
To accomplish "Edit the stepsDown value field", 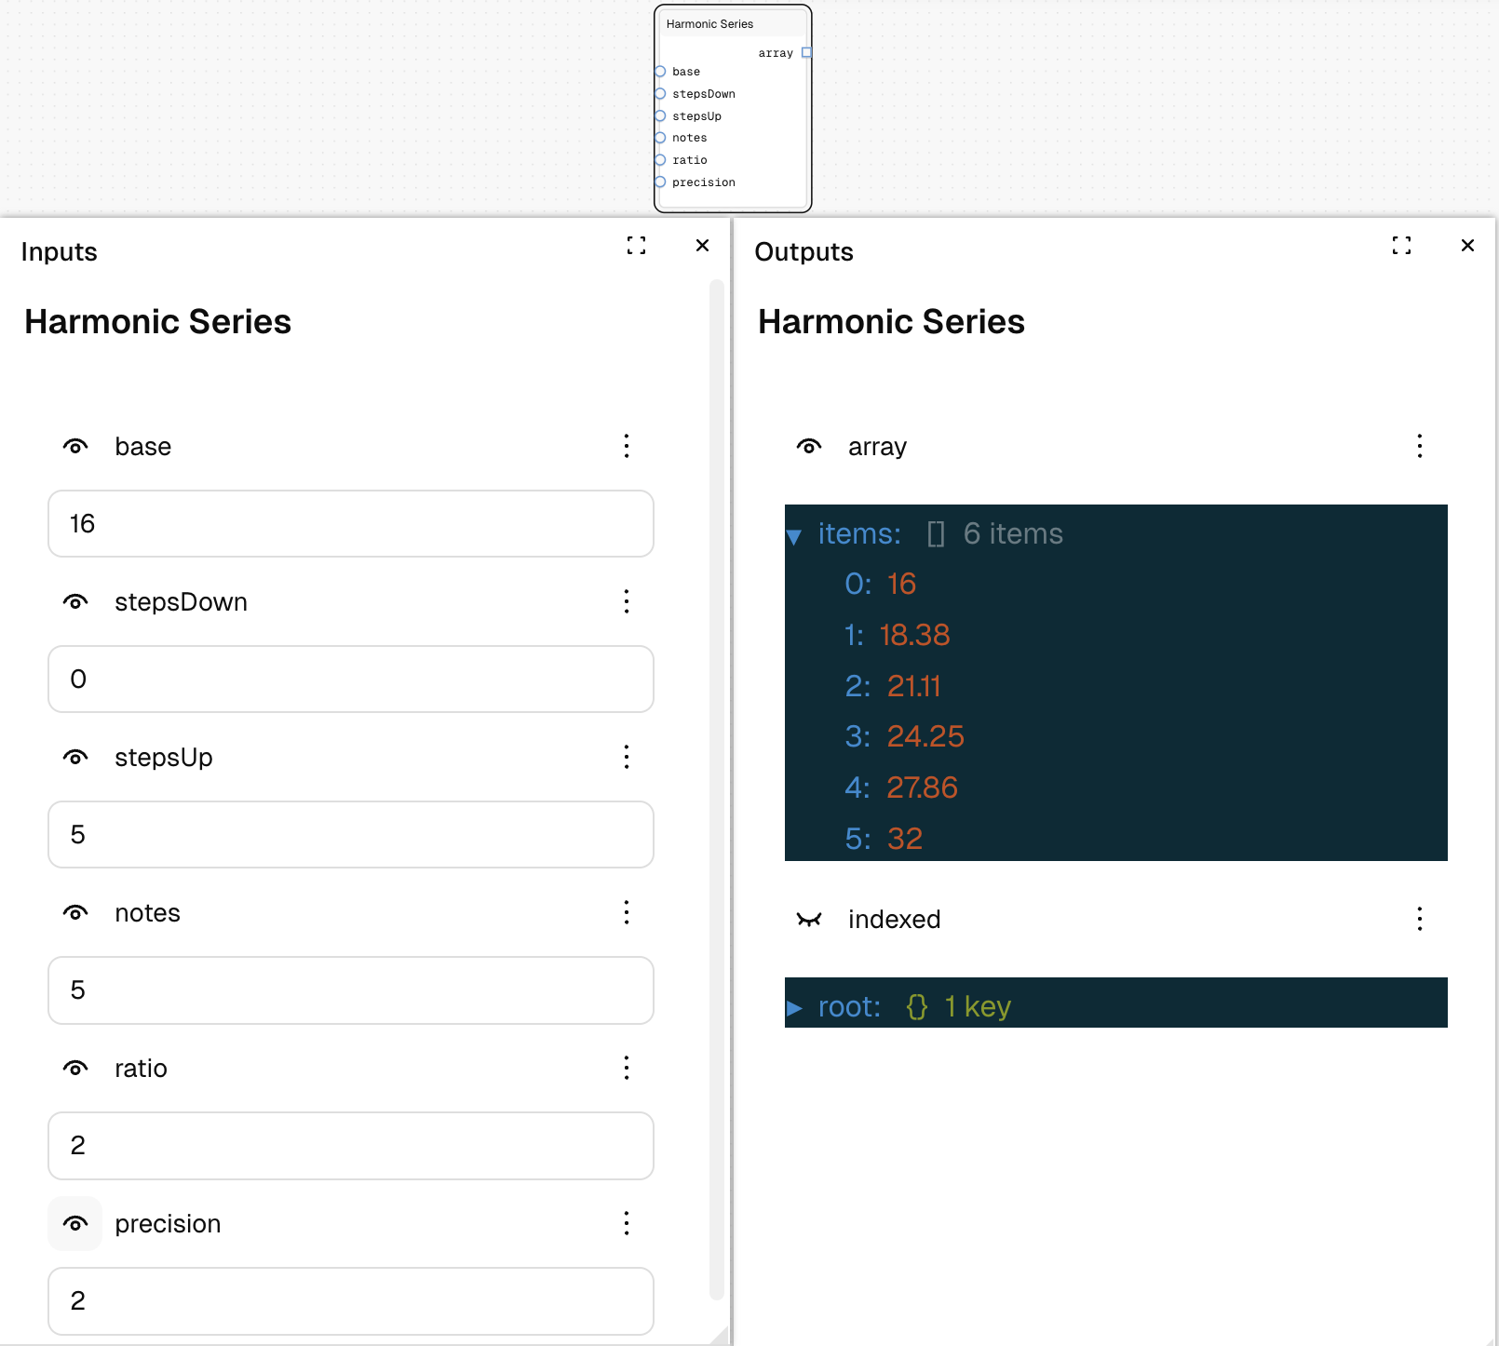I will click(x=351, y=680).
